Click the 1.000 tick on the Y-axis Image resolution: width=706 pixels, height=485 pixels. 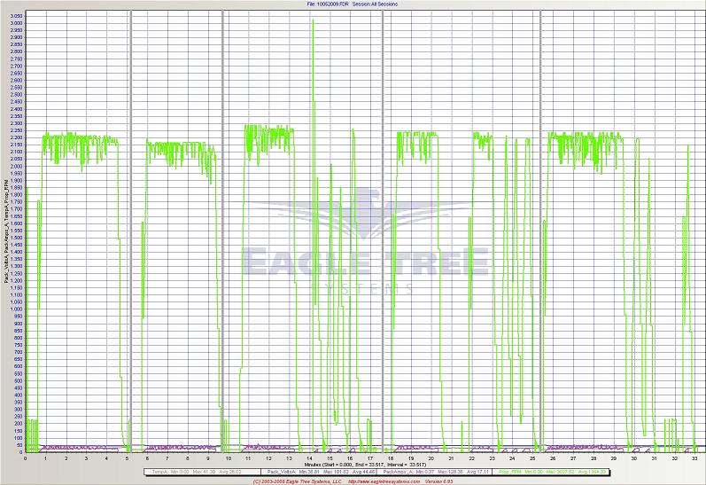[x=17, y=309]
